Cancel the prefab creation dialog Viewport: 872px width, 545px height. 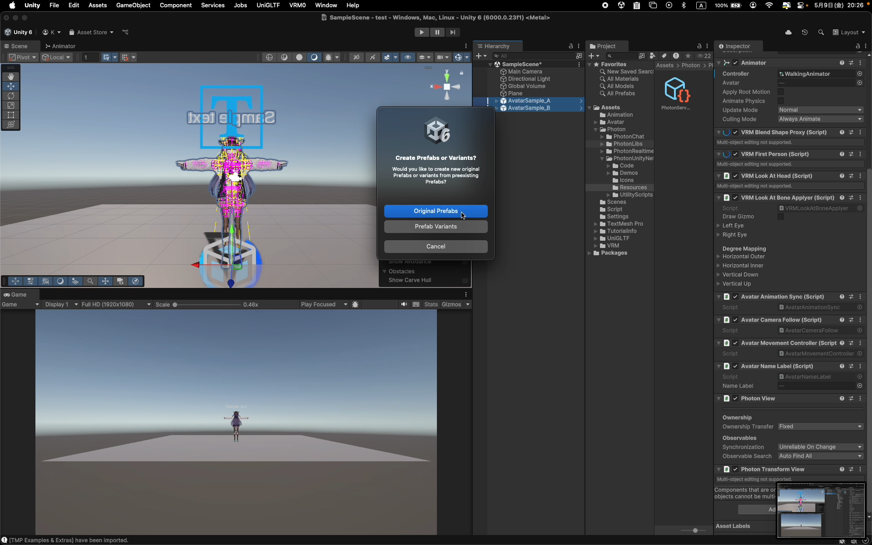(x=436, y=247)
